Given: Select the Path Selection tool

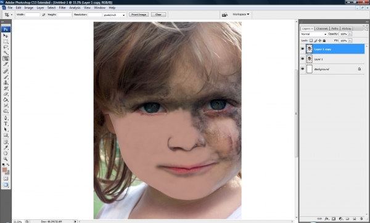Looking at the screenshot, I should 6,129.
